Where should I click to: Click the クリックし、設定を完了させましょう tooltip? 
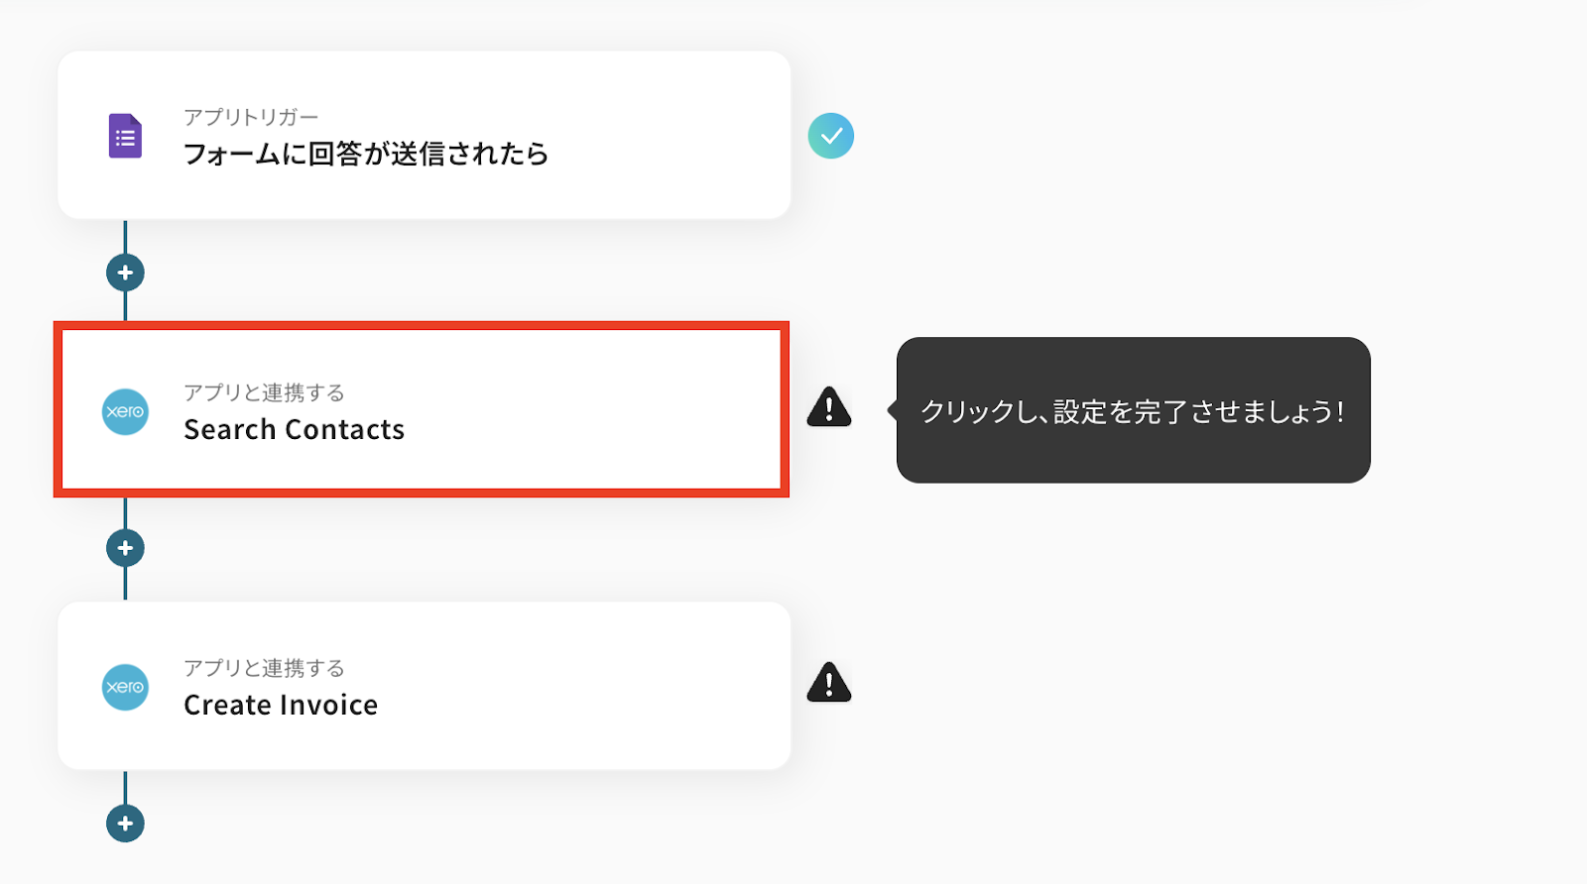click(x=1133, y=410)
